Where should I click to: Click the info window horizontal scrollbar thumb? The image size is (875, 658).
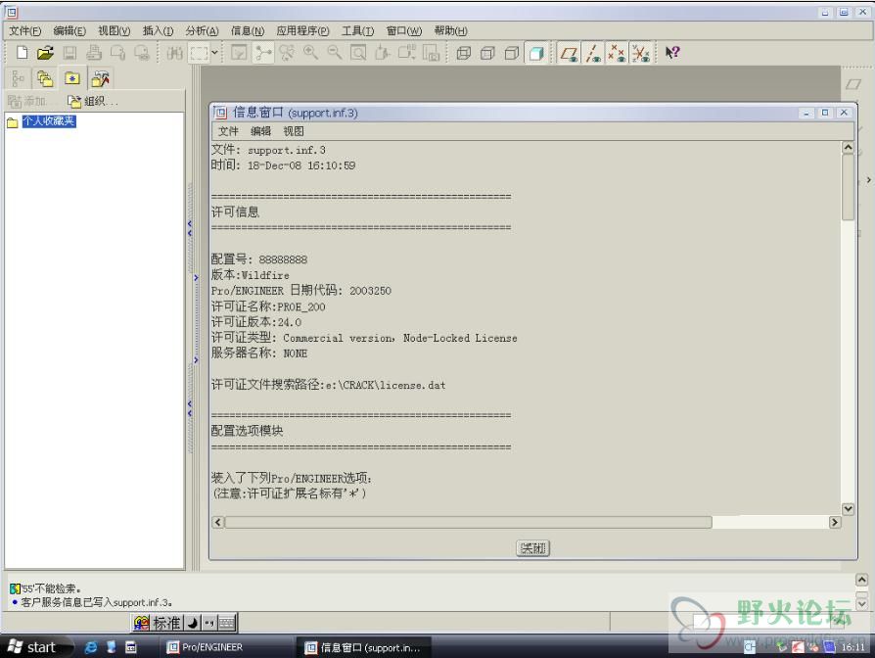(468, 522)
